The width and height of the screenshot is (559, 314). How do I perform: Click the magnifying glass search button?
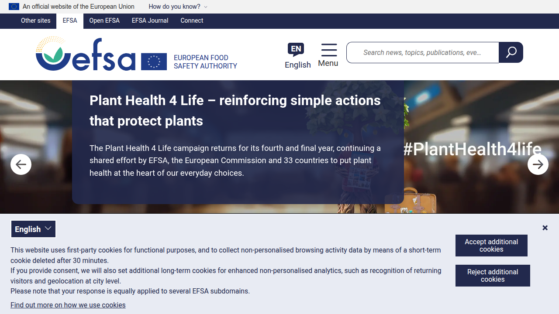coord(511,52)
